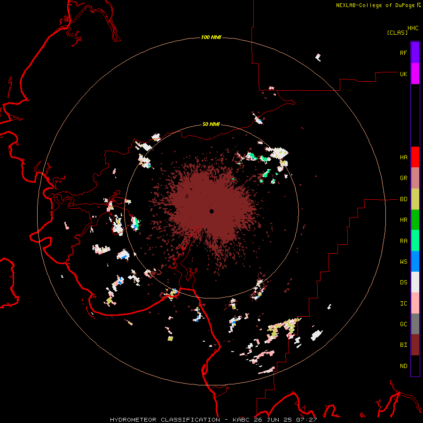Click the UK legend label
Screen dimensions: 423x423
pos(403,74)
